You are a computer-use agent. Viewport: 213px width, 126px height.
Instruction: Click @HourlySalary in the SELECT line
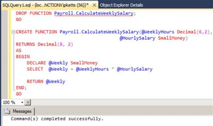coord(135,69)
